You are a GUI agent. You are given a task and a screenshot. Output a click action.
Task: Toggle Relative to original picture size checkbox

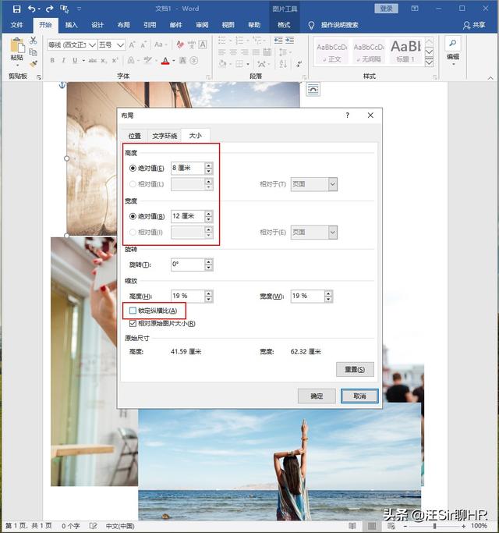pyautogui.click(x=133, y=324)
